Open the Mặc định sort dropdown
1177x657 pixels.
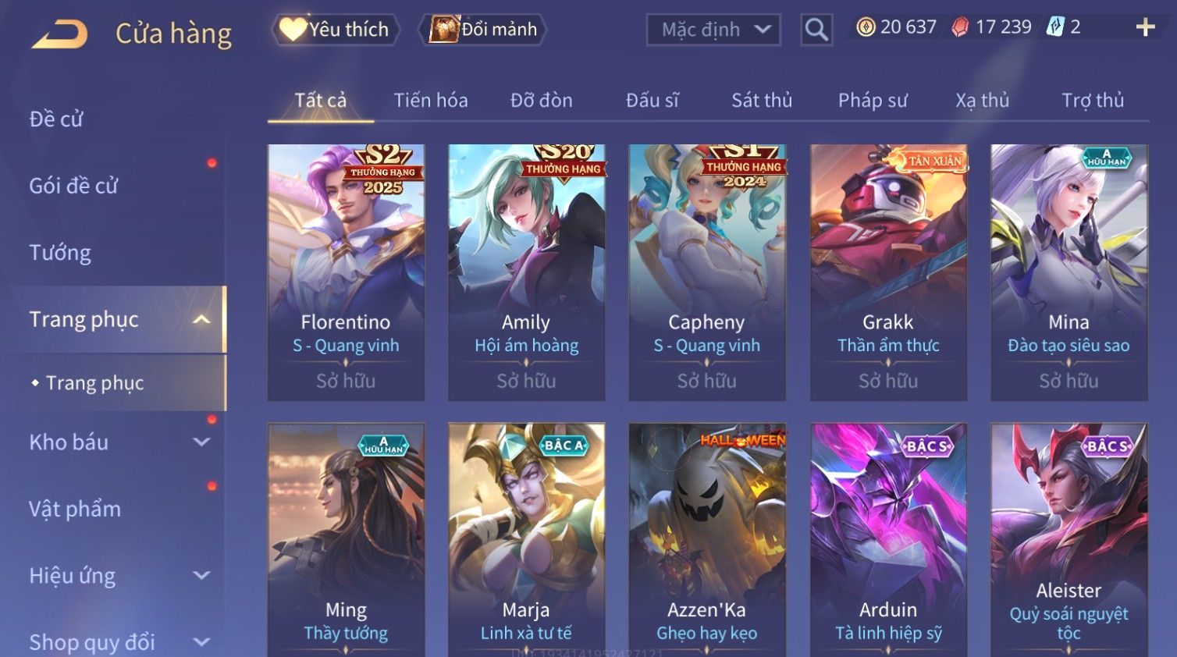point(713,30)
